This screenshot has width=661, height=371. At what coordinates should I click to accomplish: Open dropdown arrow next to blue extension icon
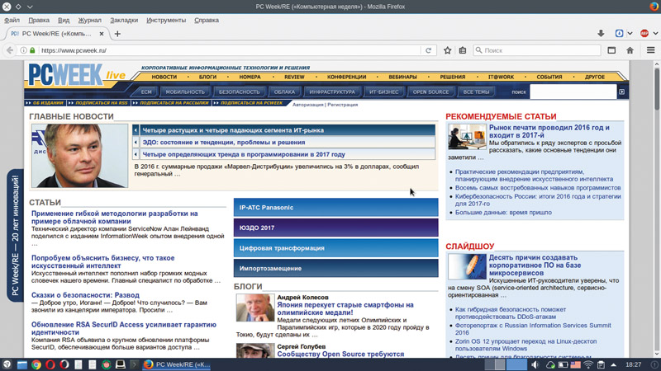630,34
